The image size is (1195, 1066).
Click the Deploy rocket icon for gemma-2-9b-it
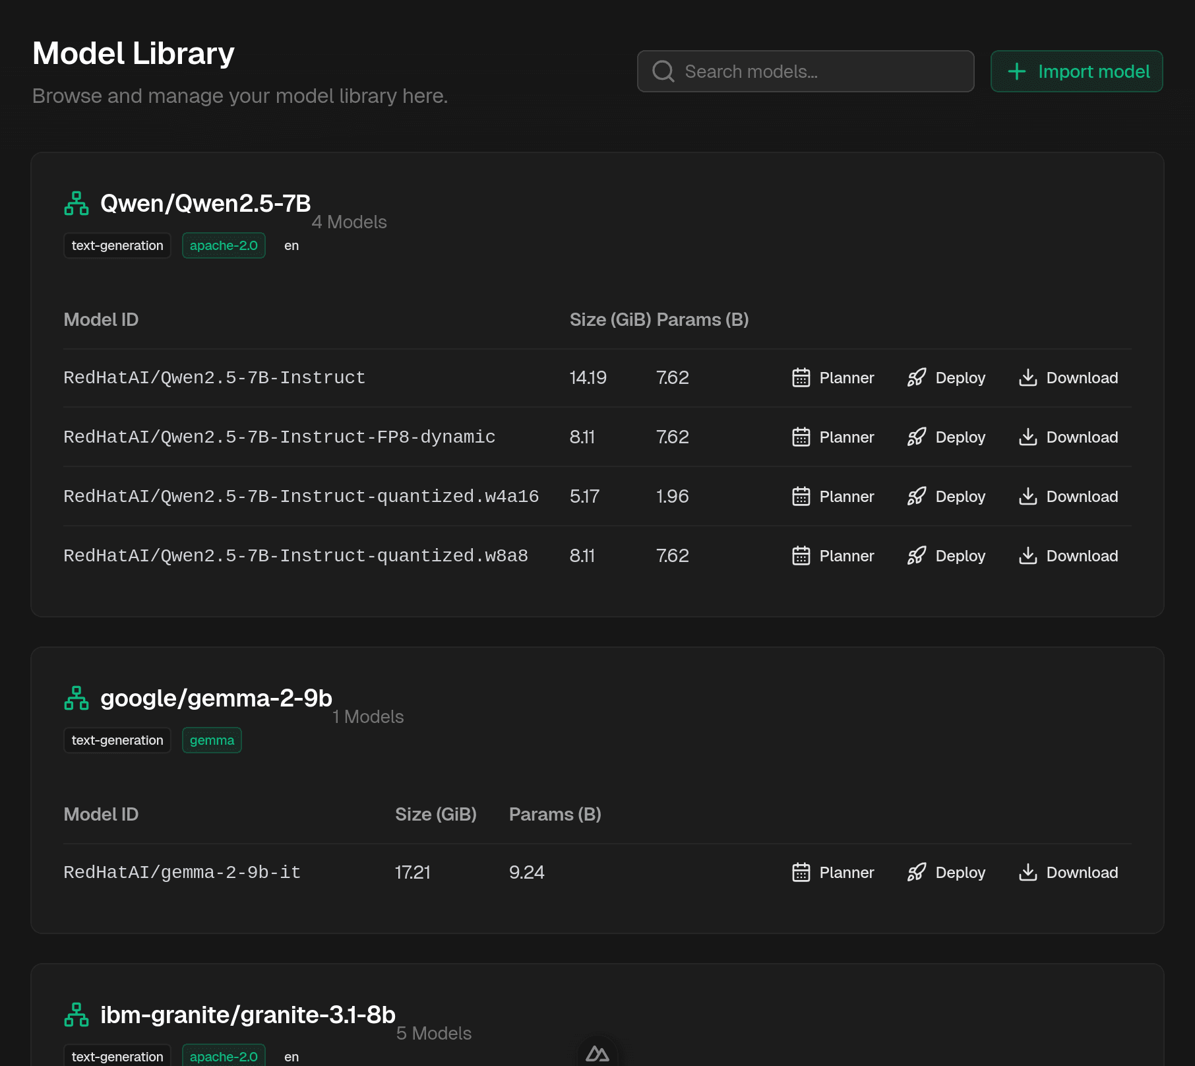click(x=917, y=872)
